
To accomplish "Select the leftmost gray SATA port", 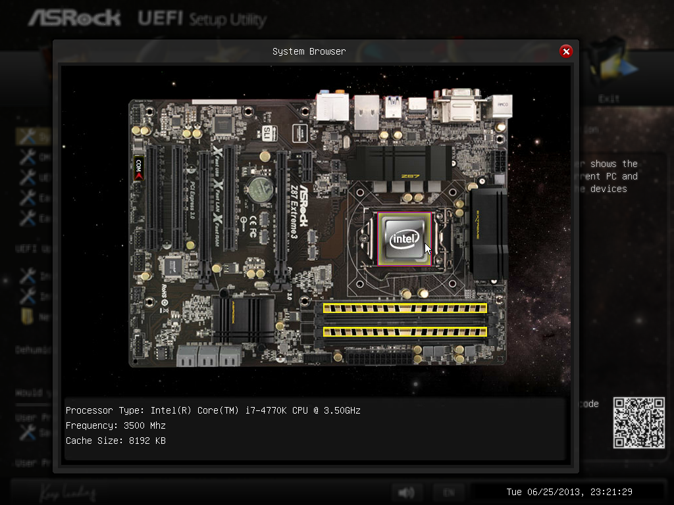I will click(x=187, y=356).
